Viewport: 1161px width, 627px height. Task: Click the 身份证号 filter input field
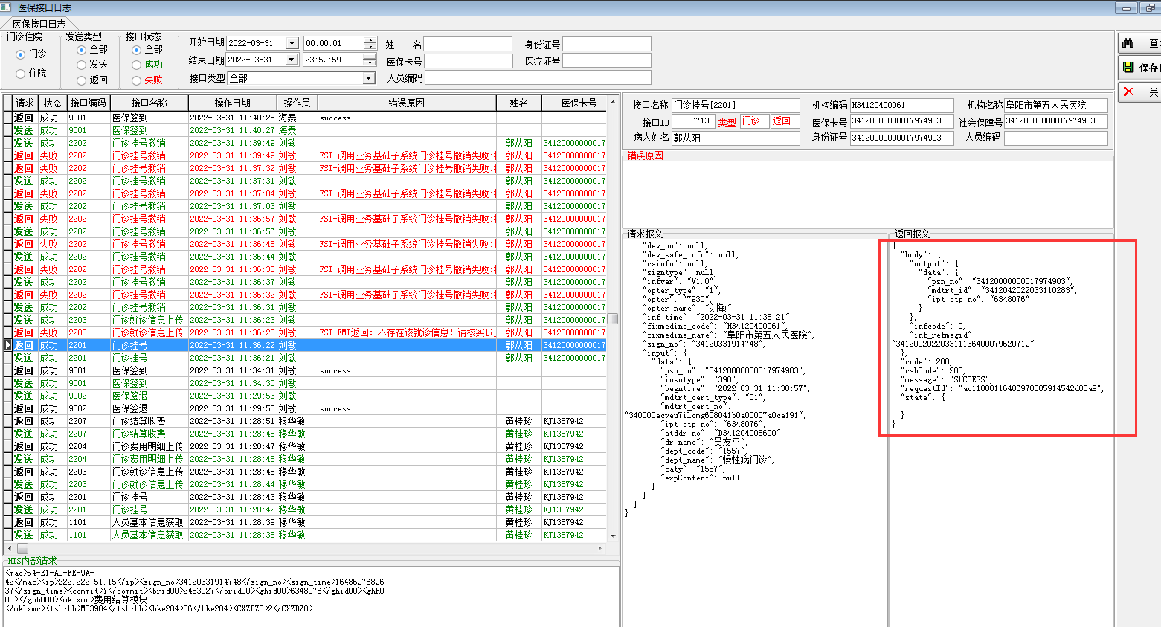coord(606,45)
